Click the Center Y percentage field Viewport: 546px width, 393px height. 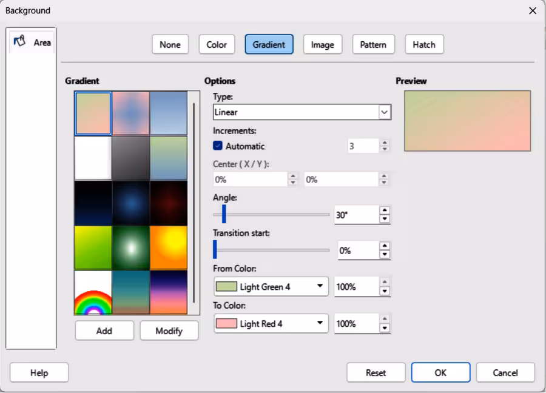coord(341,180)
